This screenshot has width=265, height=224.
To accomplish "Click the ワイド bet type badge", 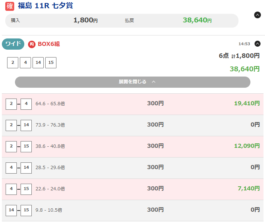I will point(13,44).
